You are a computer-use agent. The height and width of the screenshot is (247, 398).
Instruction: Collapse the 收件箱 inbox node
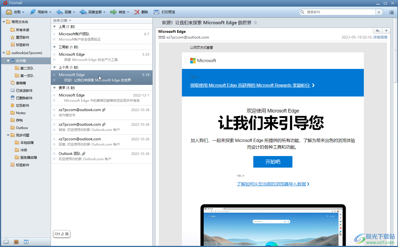(x=8, y=61)
